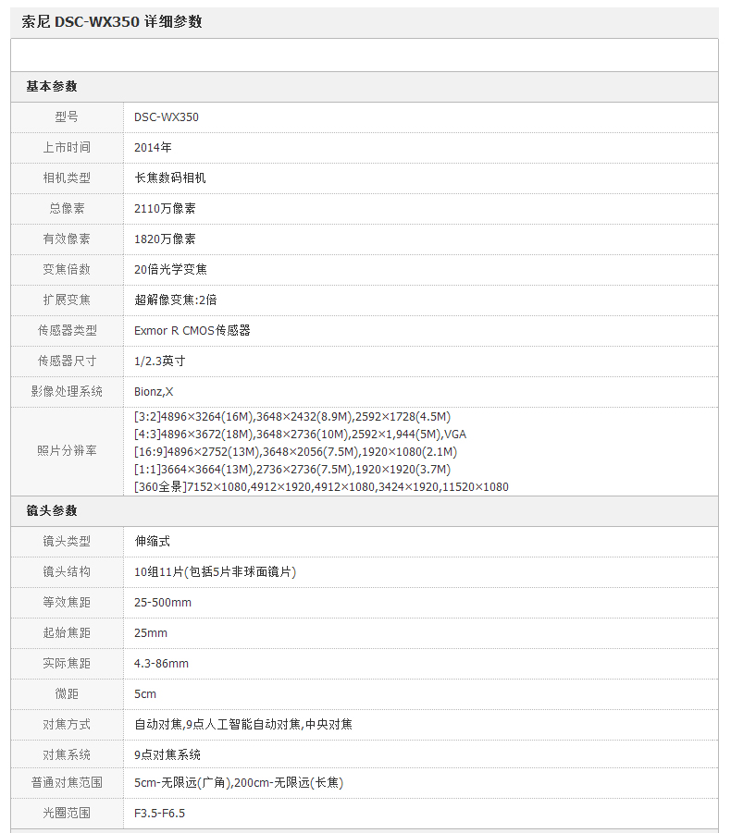731x833 pixels.
Task: Click the 镜头类型 label
Action: 67,542
